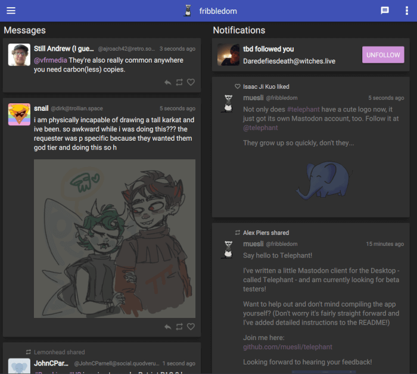
Task: Click muesli avatar in liked notification
Action: point(228,103)
